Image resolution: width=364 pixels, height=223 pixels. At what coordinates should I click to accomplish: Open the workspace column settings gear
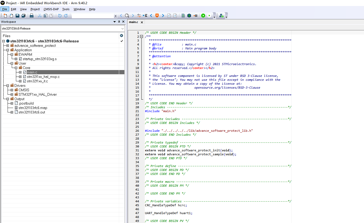pos(121,36)
